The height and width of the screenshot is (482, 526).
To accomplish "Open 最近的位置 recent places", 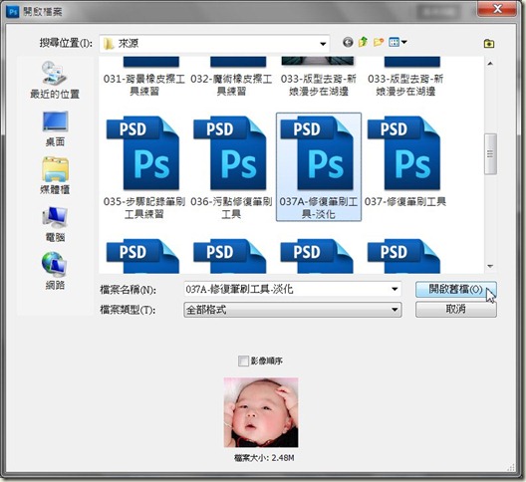I will [x=55, y=80].
